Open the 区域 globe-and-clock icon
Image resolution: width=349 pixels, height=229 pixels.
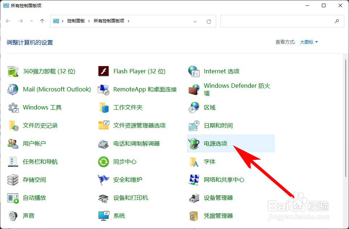pos(194,108)
